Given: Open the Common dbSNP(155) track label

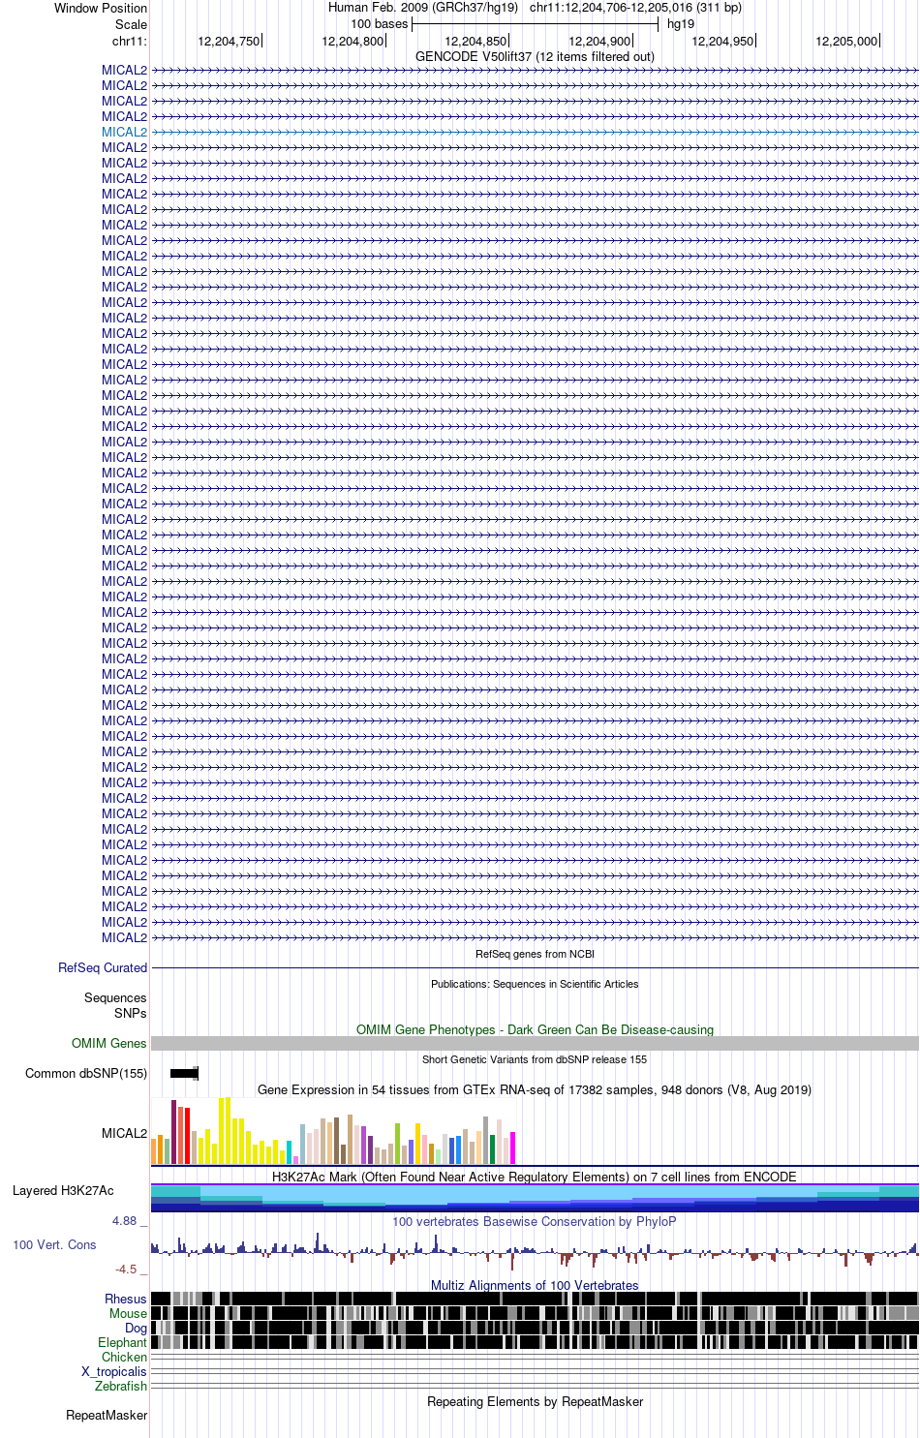Looking at the screenshot, I should click(86, 1073).
